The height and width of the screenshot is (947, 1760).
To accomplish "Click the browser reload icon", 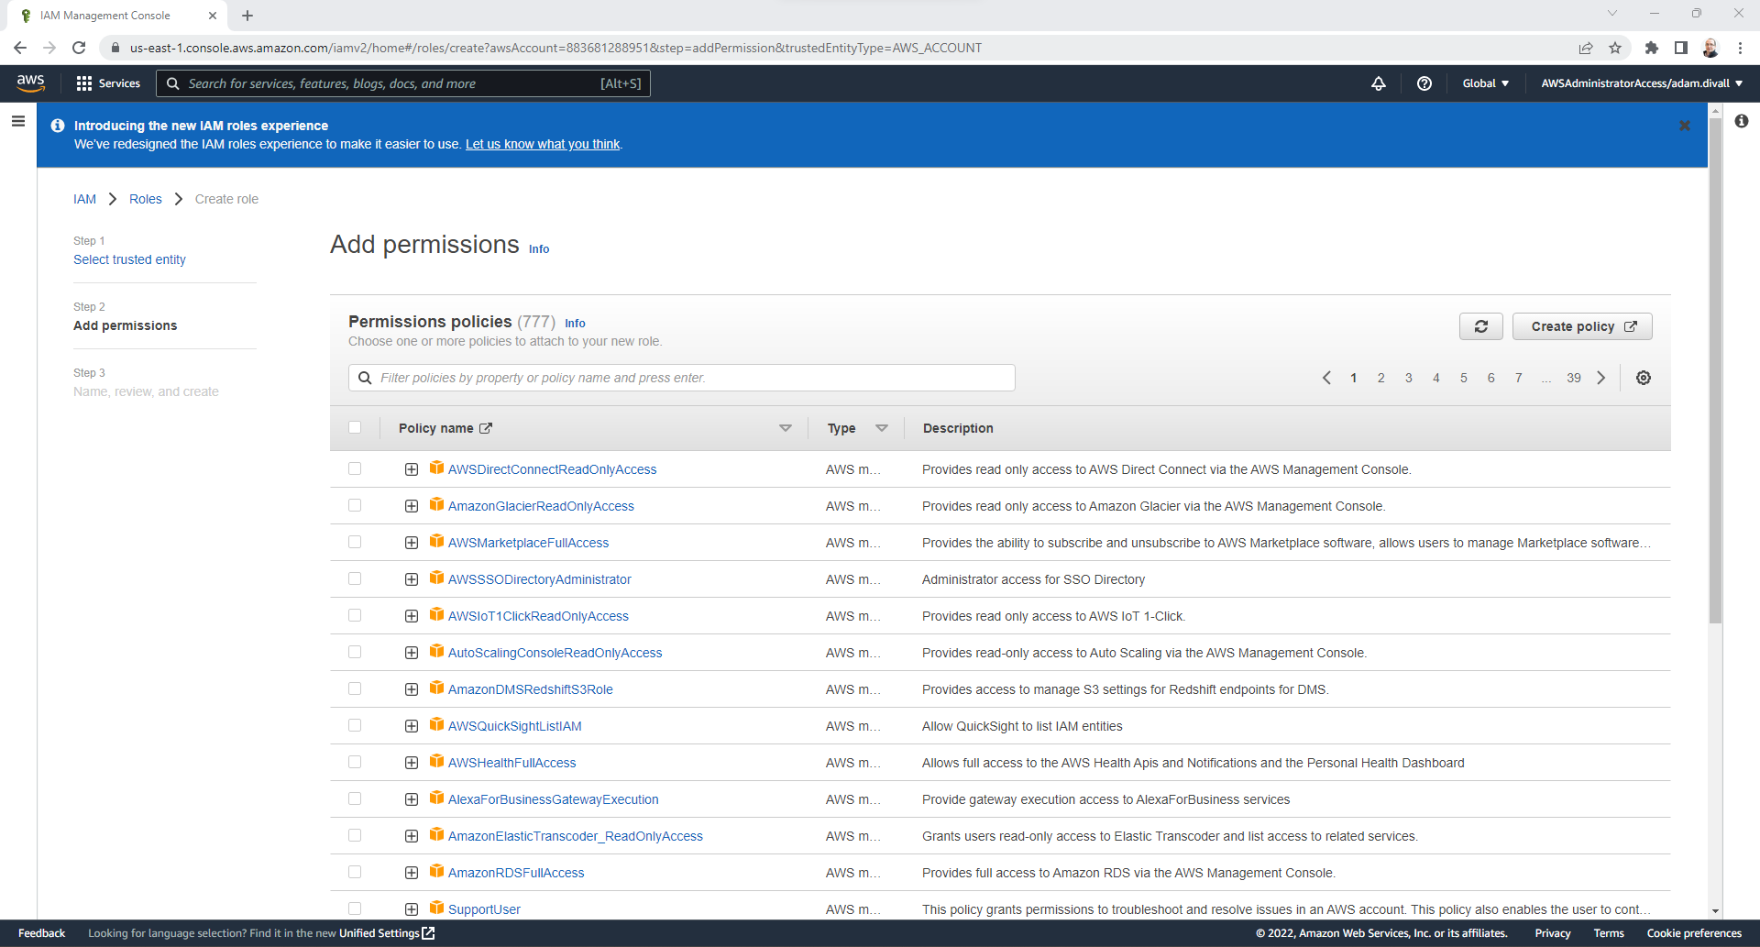I will [x=79, y=48].
